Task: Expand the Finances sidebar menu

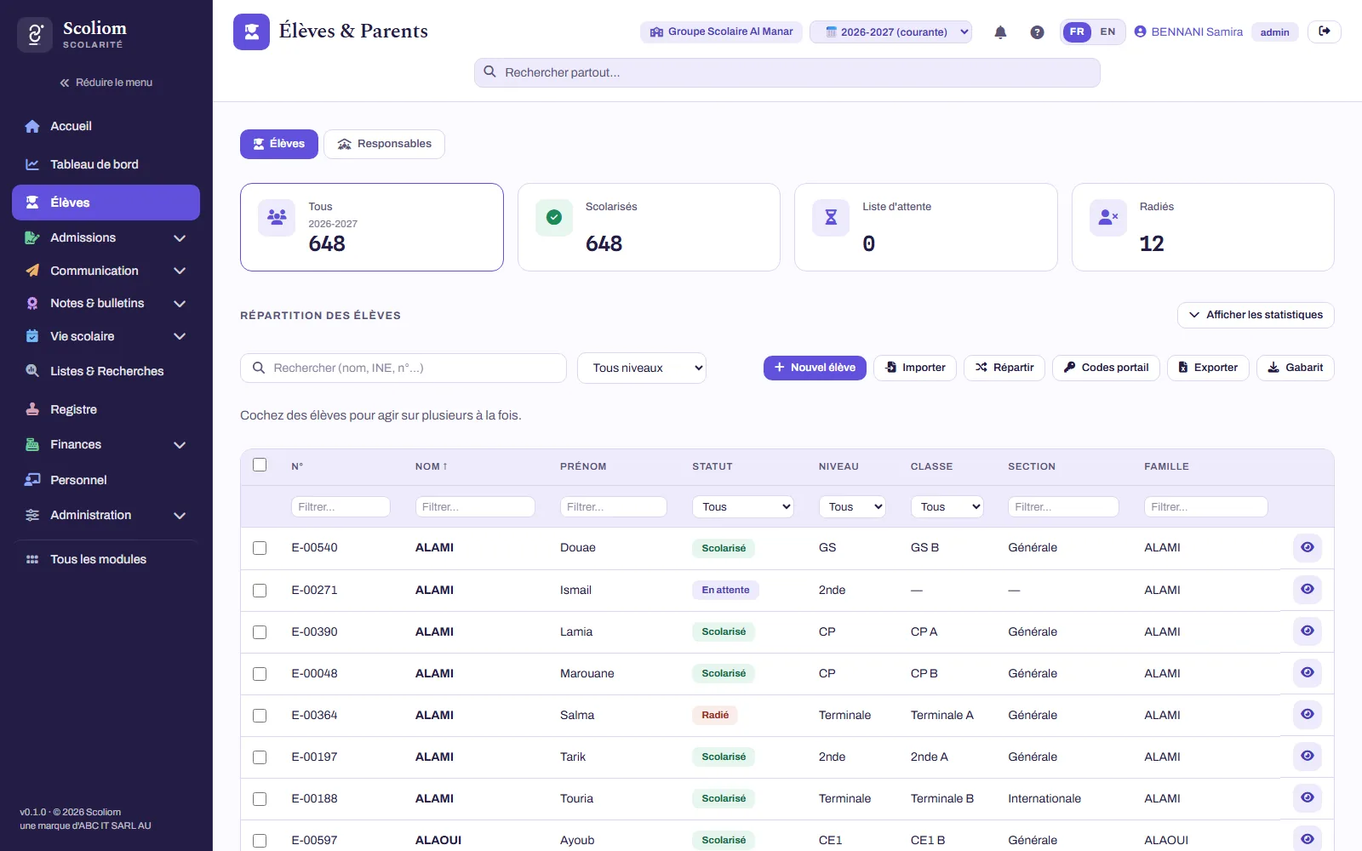Action: [106, 444]
